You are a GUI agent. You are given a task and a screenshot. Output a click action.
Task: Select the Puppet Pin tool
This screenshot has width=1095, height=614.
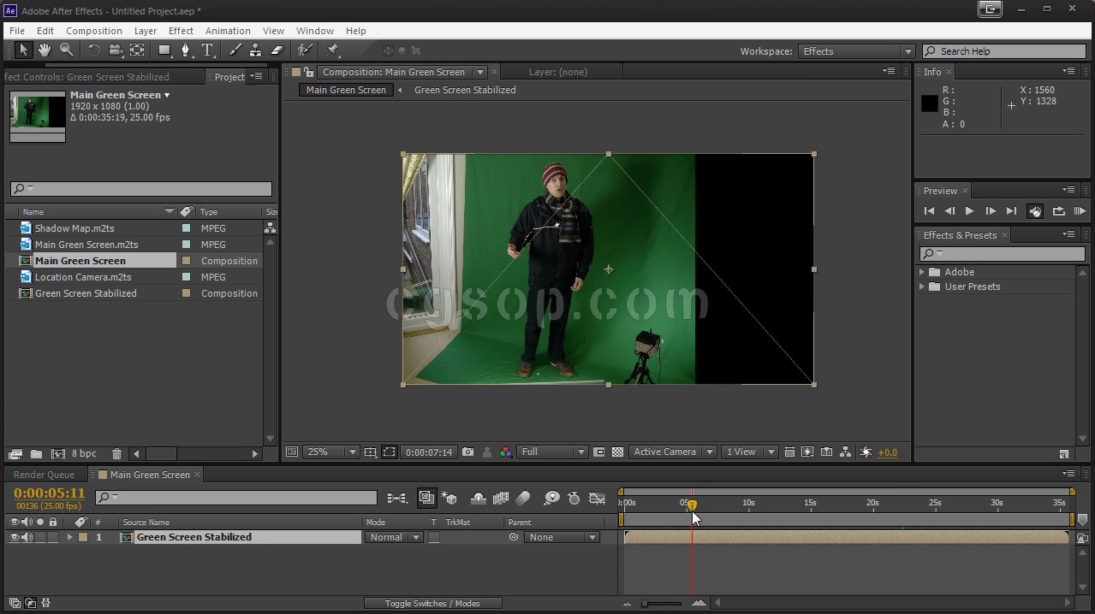coord(333,50)
